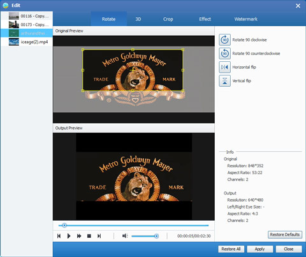Image resolution: width=306 pixels, height=257 pixels.
Task: Skip to next with skip-forward button
Action: pos(99,236)
